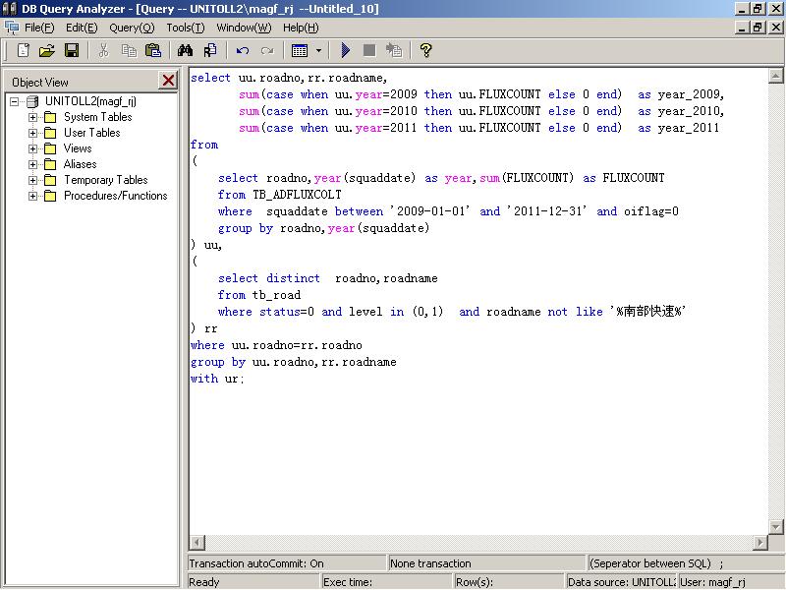Click the Stop execution icon
This screenshot has width=786, height=590.
point(370,50)
